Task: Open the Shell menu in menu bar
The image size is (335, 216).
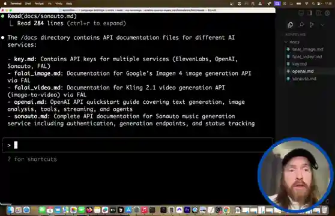Action: [28, 4]
